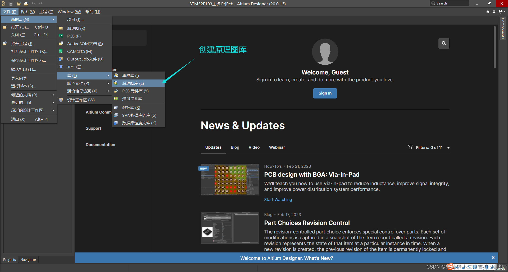508x272 pixels.
Task: Dismiss the Welcome to Altium Designer banner
Action: (x=493, y=257)
